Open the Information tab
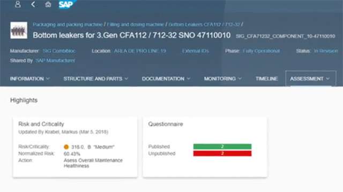Screen dimensions: 343x192 point(27,79)
